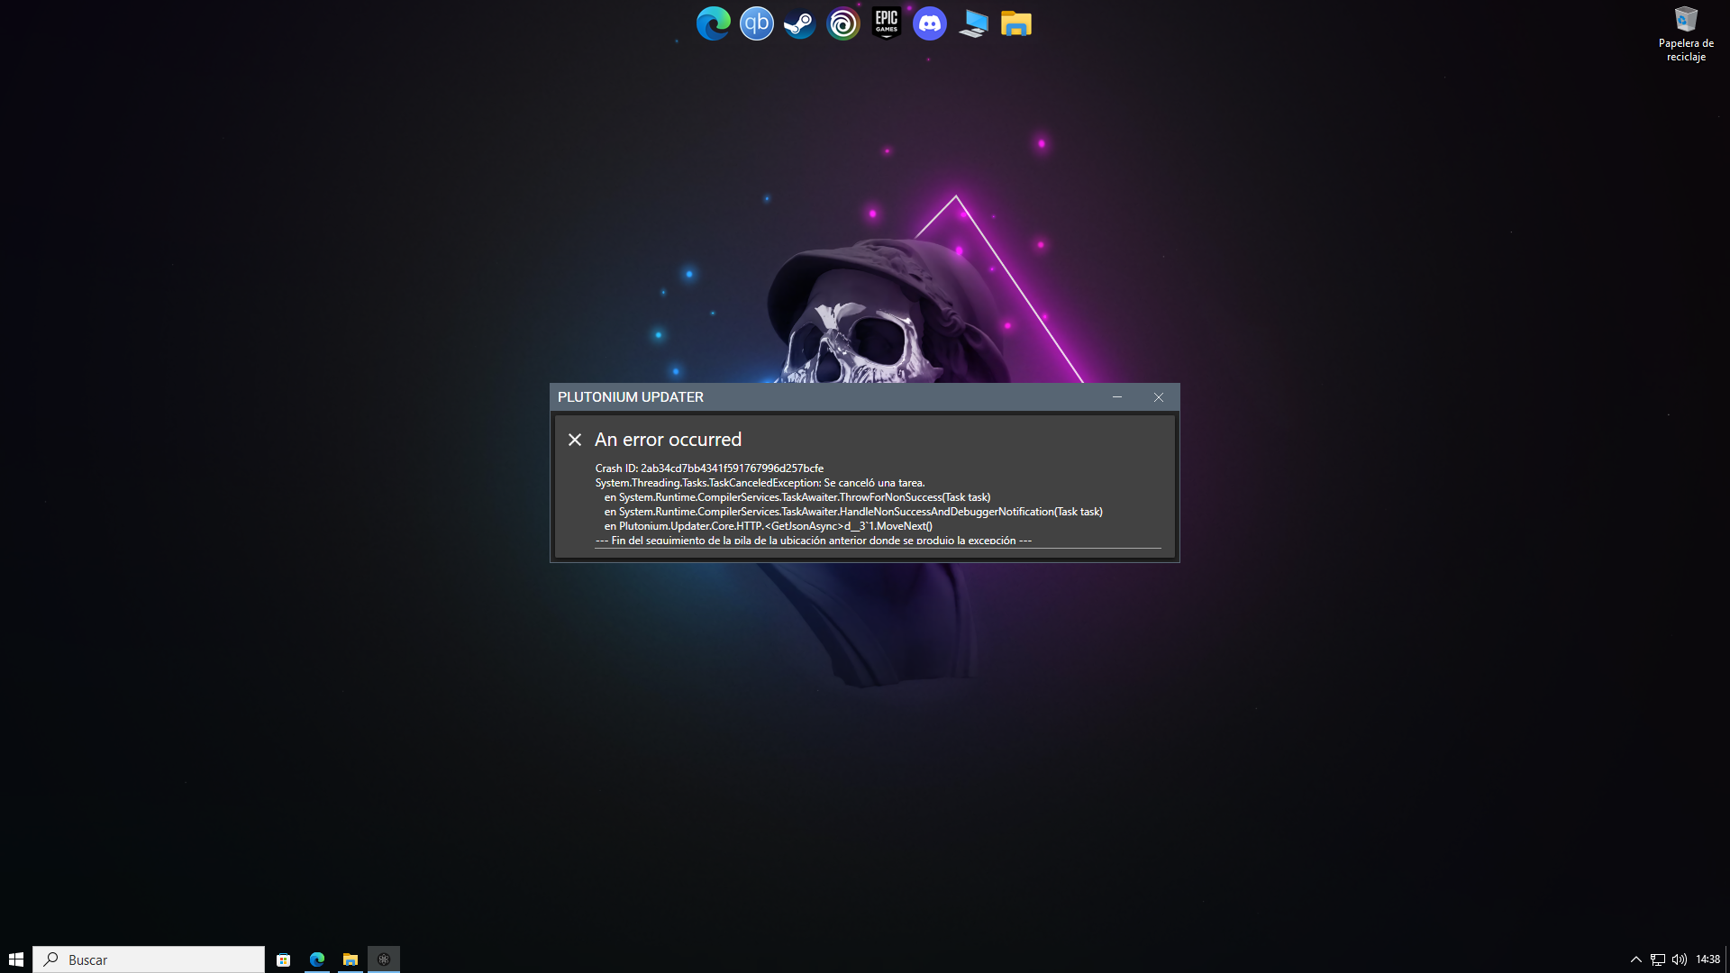1730x973 pixels.
Task: Minimize the Plutonium Updater window
Action: [1117, 397]
